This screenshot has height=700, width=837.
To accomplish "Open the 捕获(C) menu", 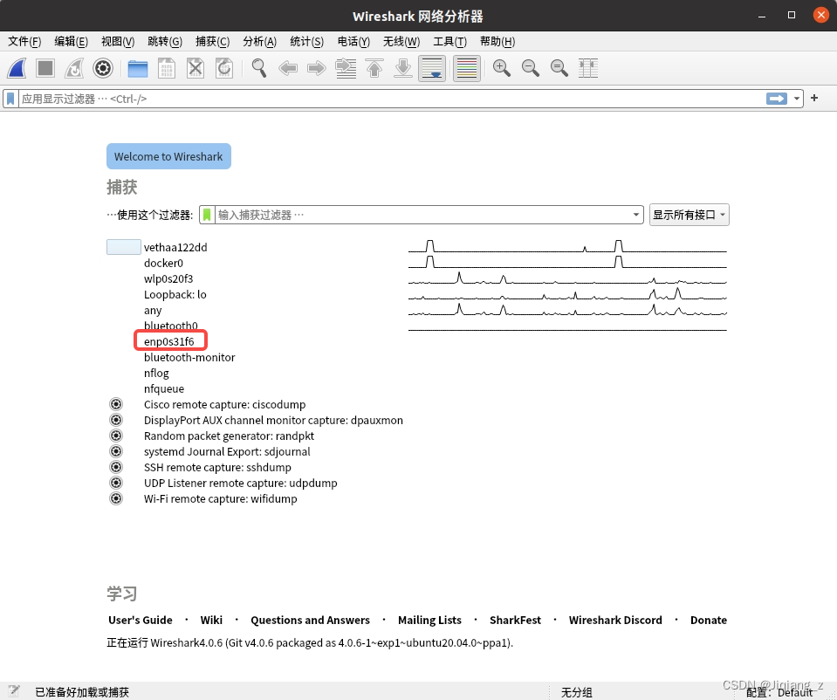I will point(212,41).
